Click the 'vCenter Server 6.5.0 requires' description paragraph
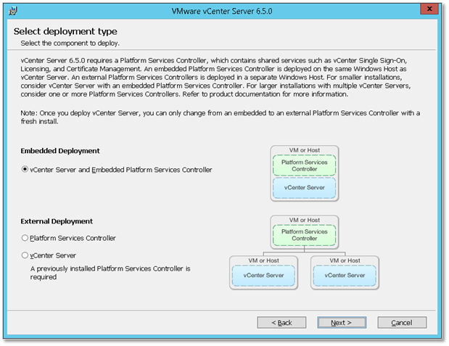 215,78
